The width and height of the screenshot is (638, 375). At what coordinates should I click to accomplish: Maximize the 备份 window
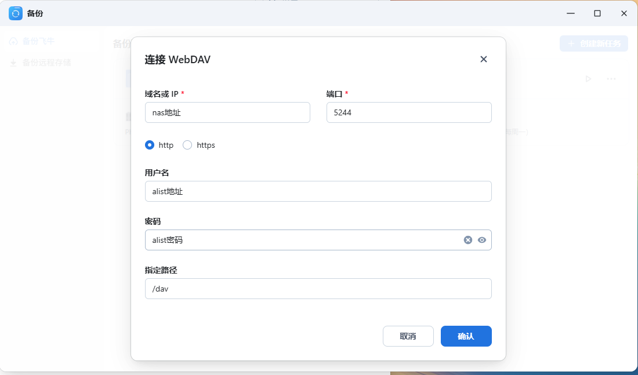click(x=597, y=13)
